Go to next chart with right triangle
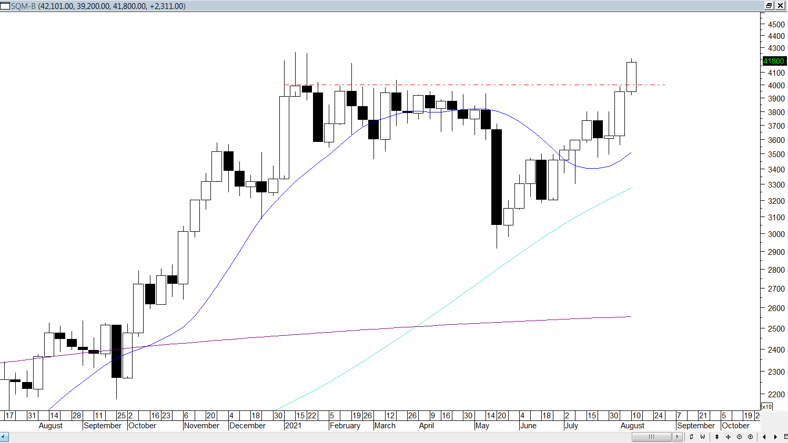 pyautogui.click(x=775, y=437)
